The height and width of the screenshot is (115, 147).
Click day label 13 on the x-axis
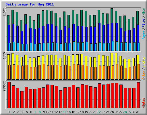pos(60,112)
